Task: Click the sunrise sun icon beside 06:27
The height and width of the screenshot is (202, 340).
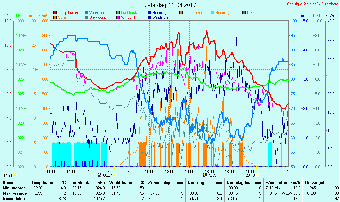Action: (115, 175)
